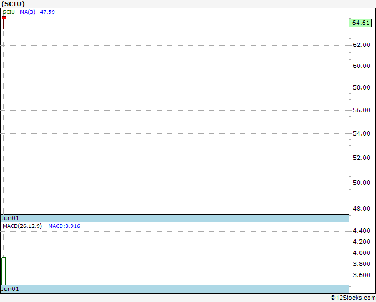Click the 58.00 price axis label
The height and width of the screenshot is (302, 376).
362,87
